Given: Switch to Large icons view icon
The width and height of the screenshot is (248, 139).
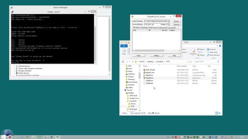Looking at the screenshot, I should (220, 113).
